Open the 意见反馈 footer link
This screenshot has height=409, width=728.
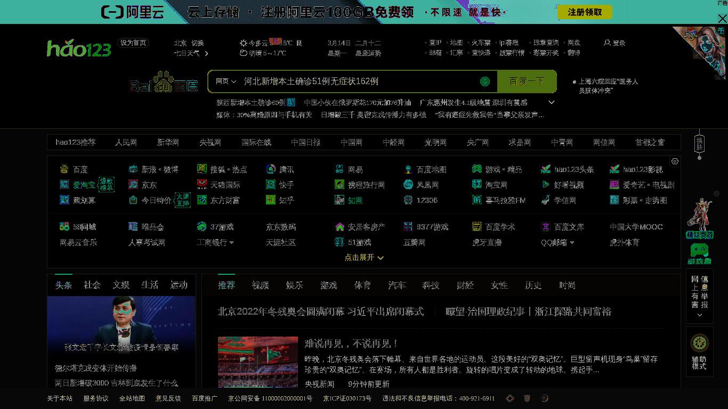pos(168,398)
